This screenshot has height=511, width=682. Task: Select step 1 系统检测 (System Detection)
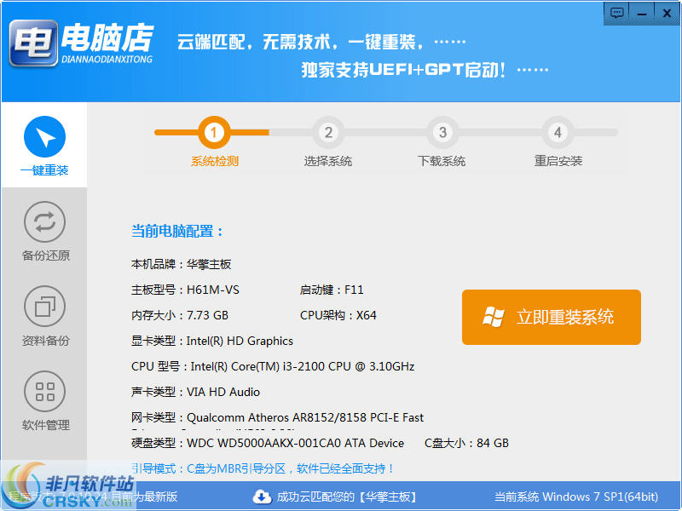point(213,132)
